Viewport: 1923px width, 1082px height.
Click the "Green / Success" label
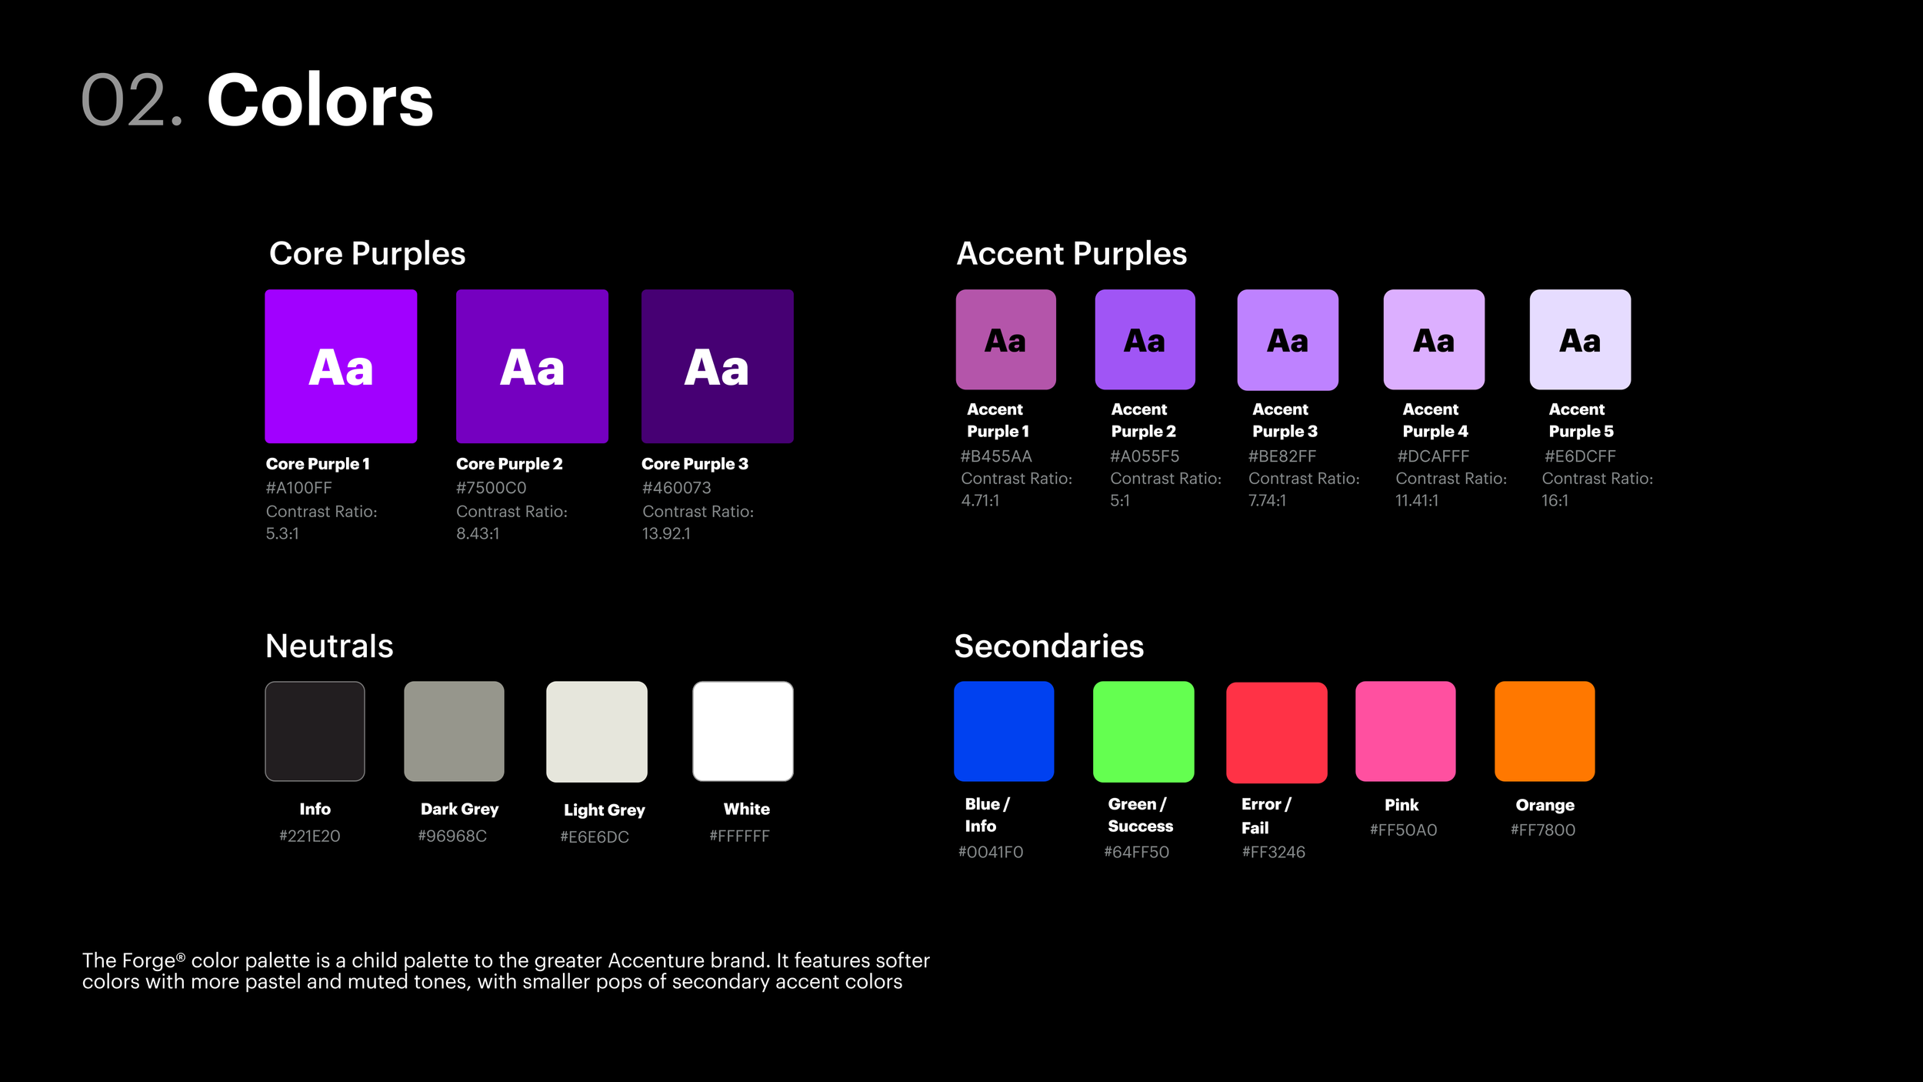pyautogui.click(x=1141, y=815)
